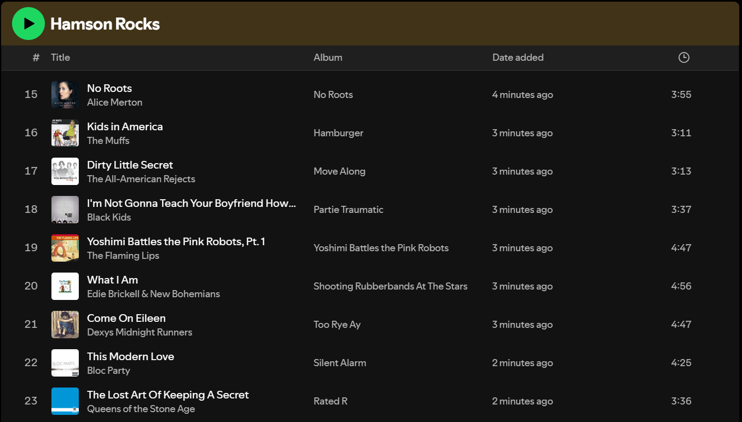Sort by the Date added column header
The width and height of the screenshot is (742, 422).
tap(518, 57)
